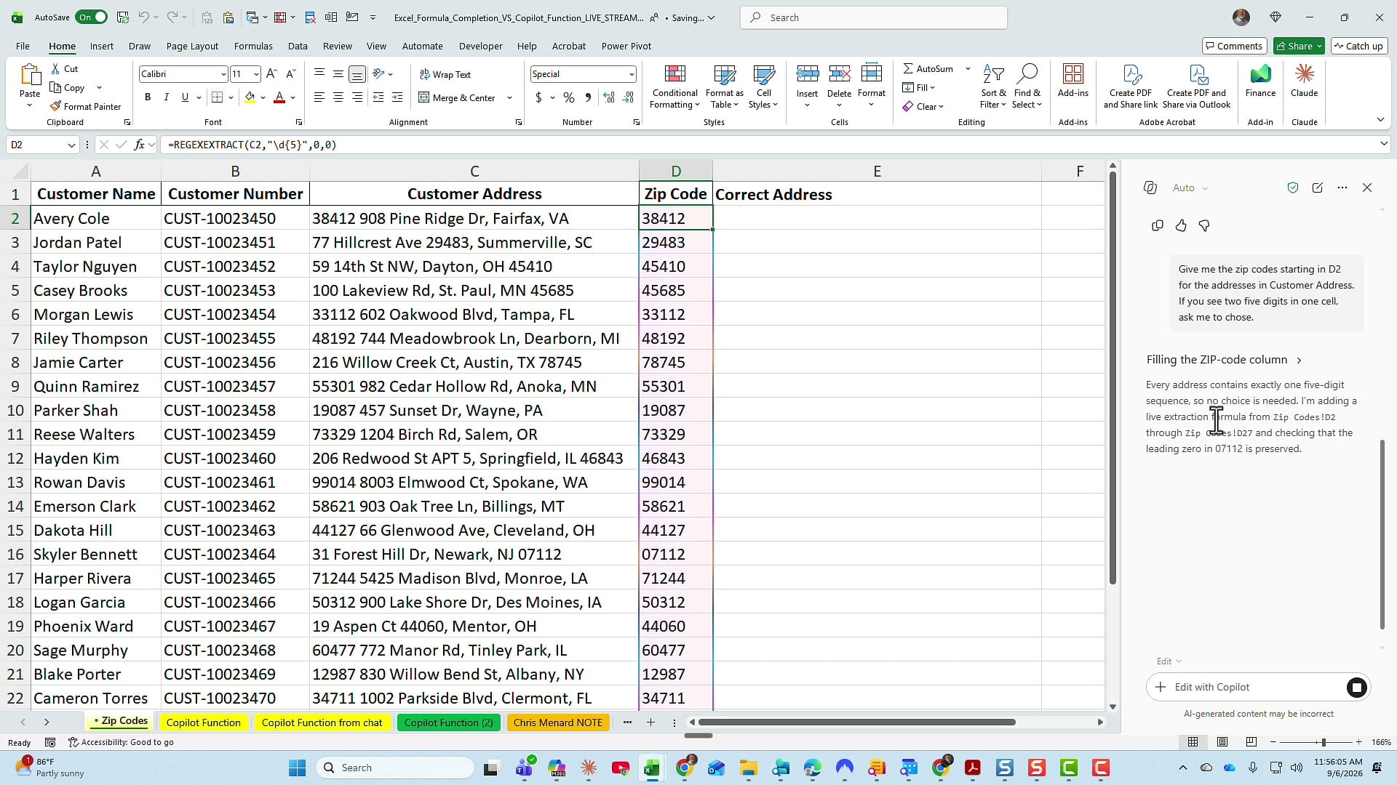The width and height of the screenshot is (1397, 785).
Task: Toggle AutoSave switch
Action: [92, 17]
